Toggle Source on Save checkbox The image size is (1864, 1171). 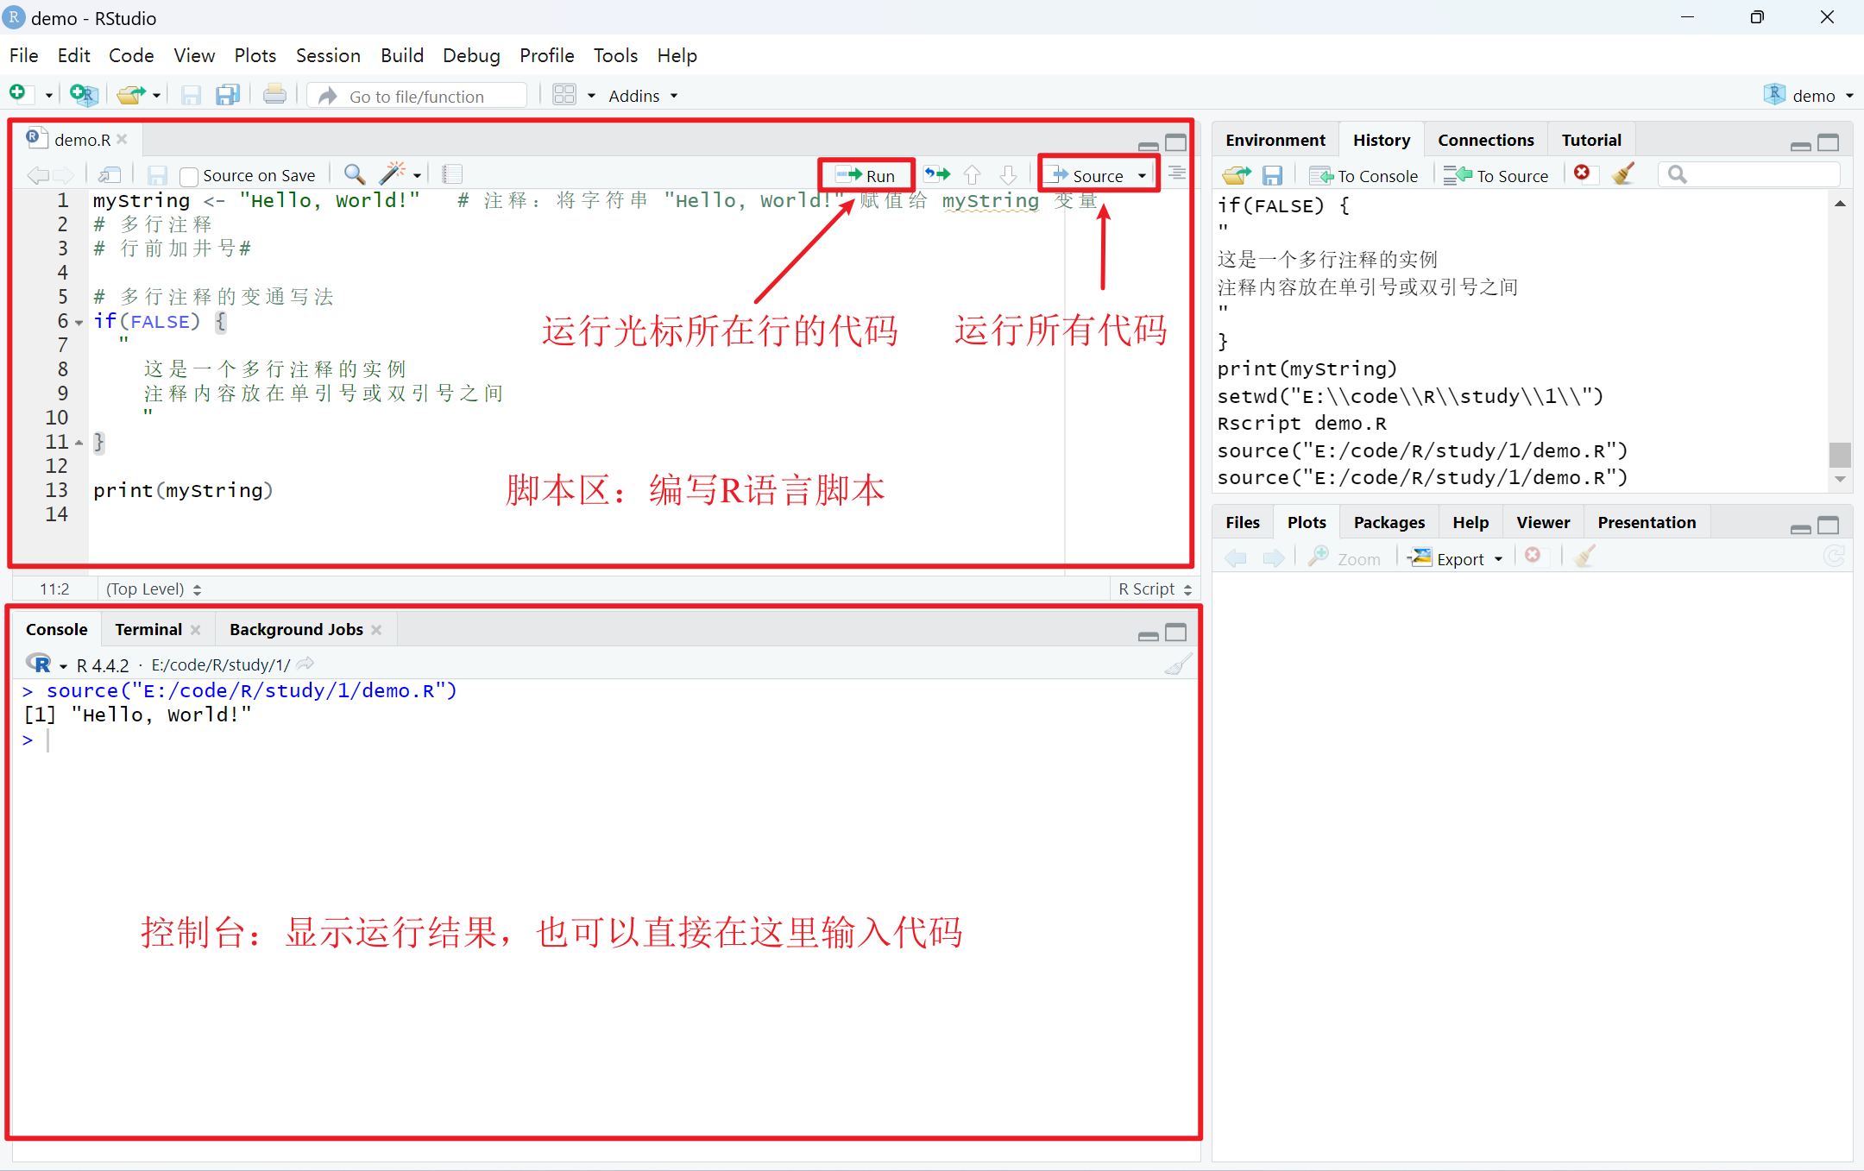tap(189, 176)
